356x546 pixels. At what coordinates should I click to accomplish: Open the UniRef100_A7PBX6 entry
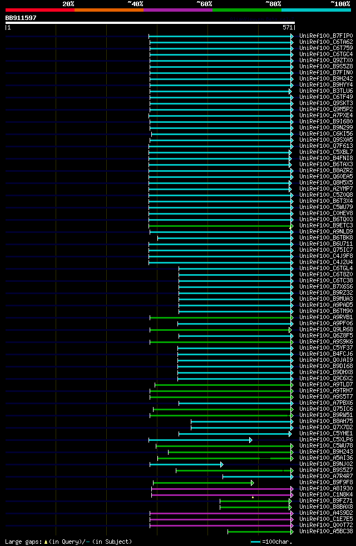tap(326, 403)
